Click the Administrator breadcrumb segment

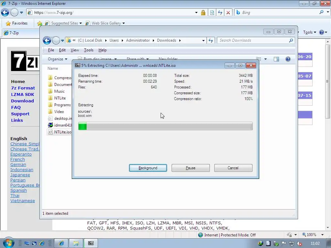click(x=138, y=40)
